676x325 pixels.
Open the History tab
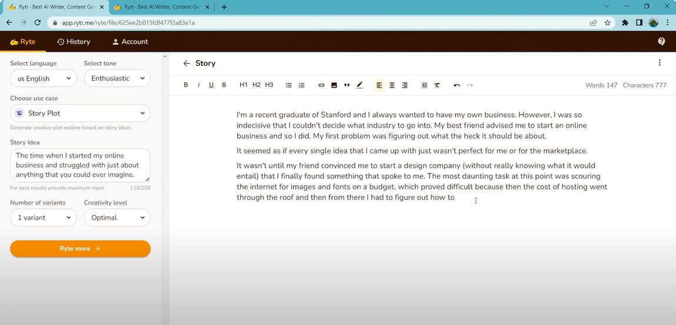click(74, 42)
